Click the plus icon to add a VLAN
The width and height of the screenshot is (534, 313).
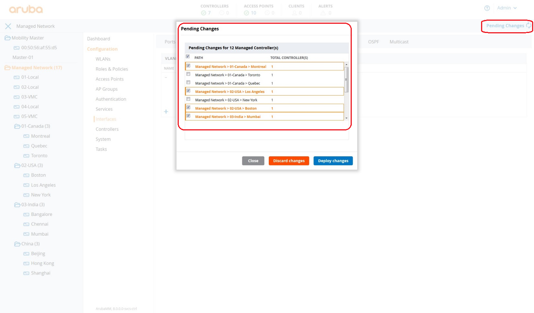166,112
